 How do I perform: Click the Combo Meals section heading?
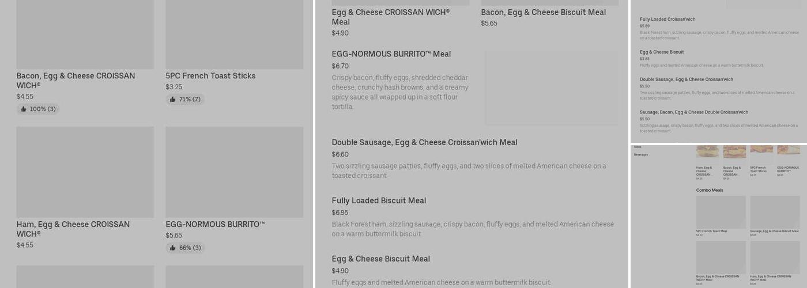pyautogui.click(x=709, y=190)
